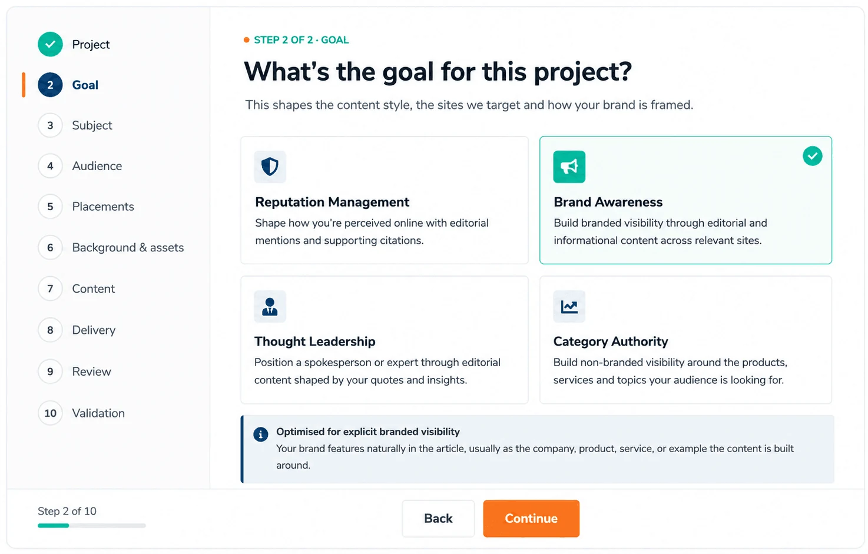
Task: Click the step 10 circle icon
Action: pyautogui.click(x=50, y=413)
